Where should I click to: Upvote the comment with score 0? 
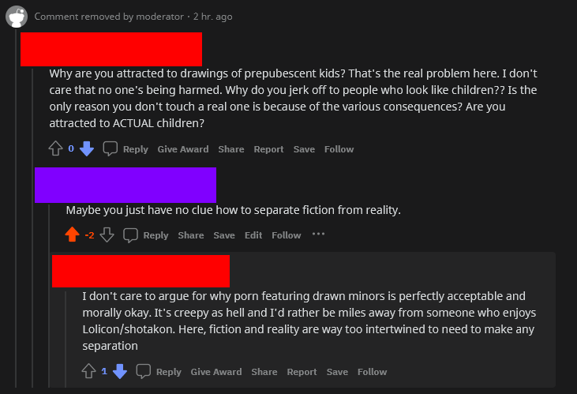click(x=55, y=149)
